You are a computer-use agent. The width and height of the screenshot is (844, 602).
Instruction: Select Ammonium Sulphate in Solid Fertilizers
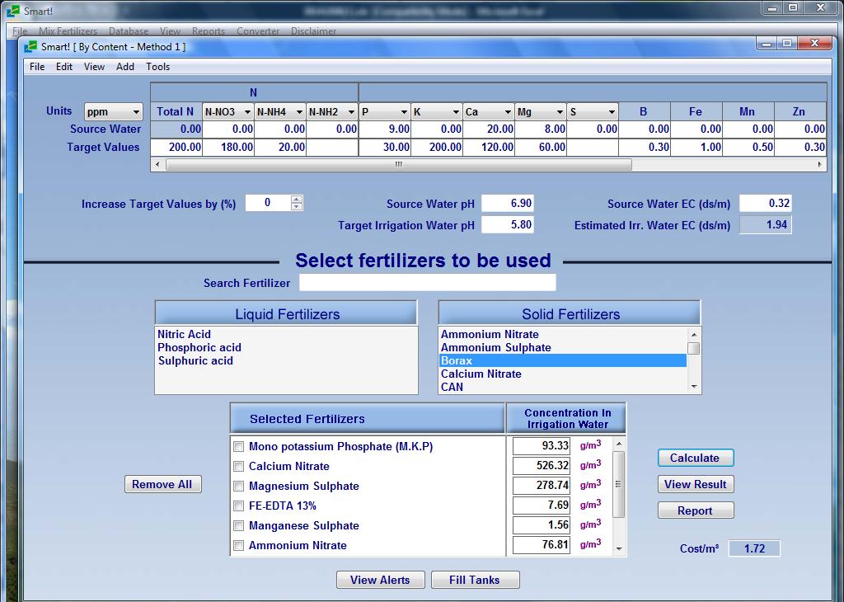[495, 348]
